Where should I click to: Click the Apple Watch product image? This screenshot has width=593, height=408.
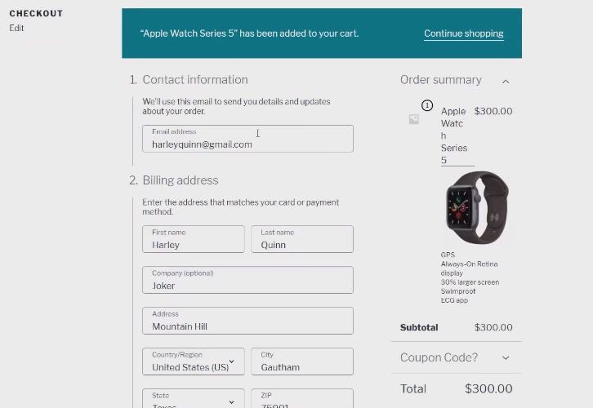click(477, 207)
